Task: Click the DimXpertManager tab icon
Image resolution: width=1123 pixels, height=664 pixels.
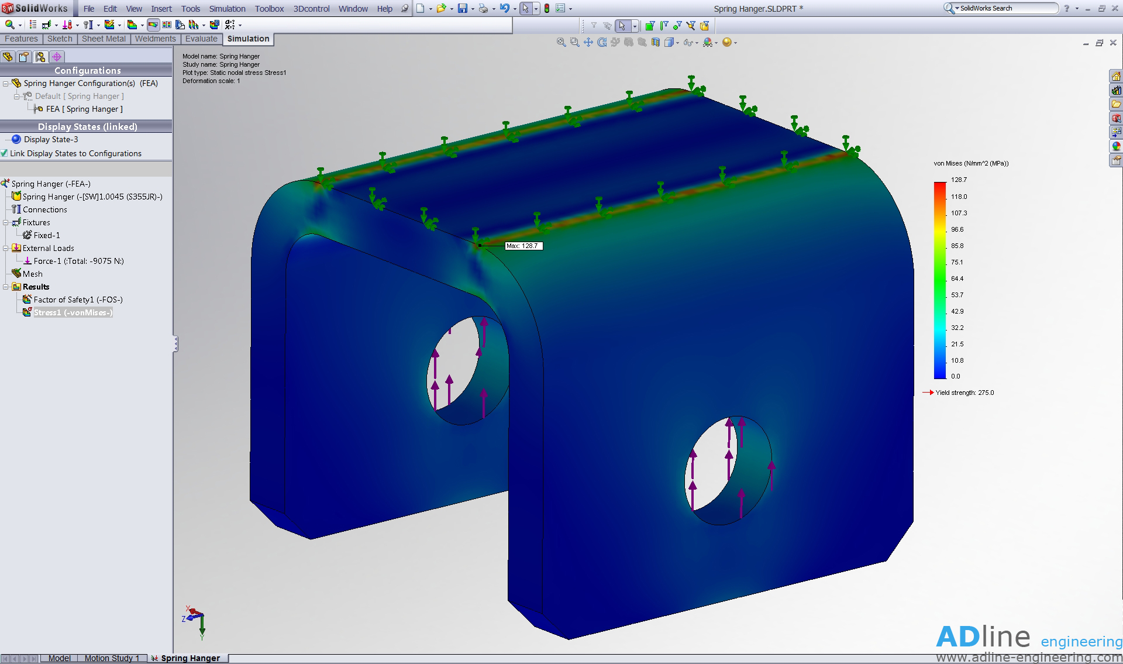Action: pos(57,57)
